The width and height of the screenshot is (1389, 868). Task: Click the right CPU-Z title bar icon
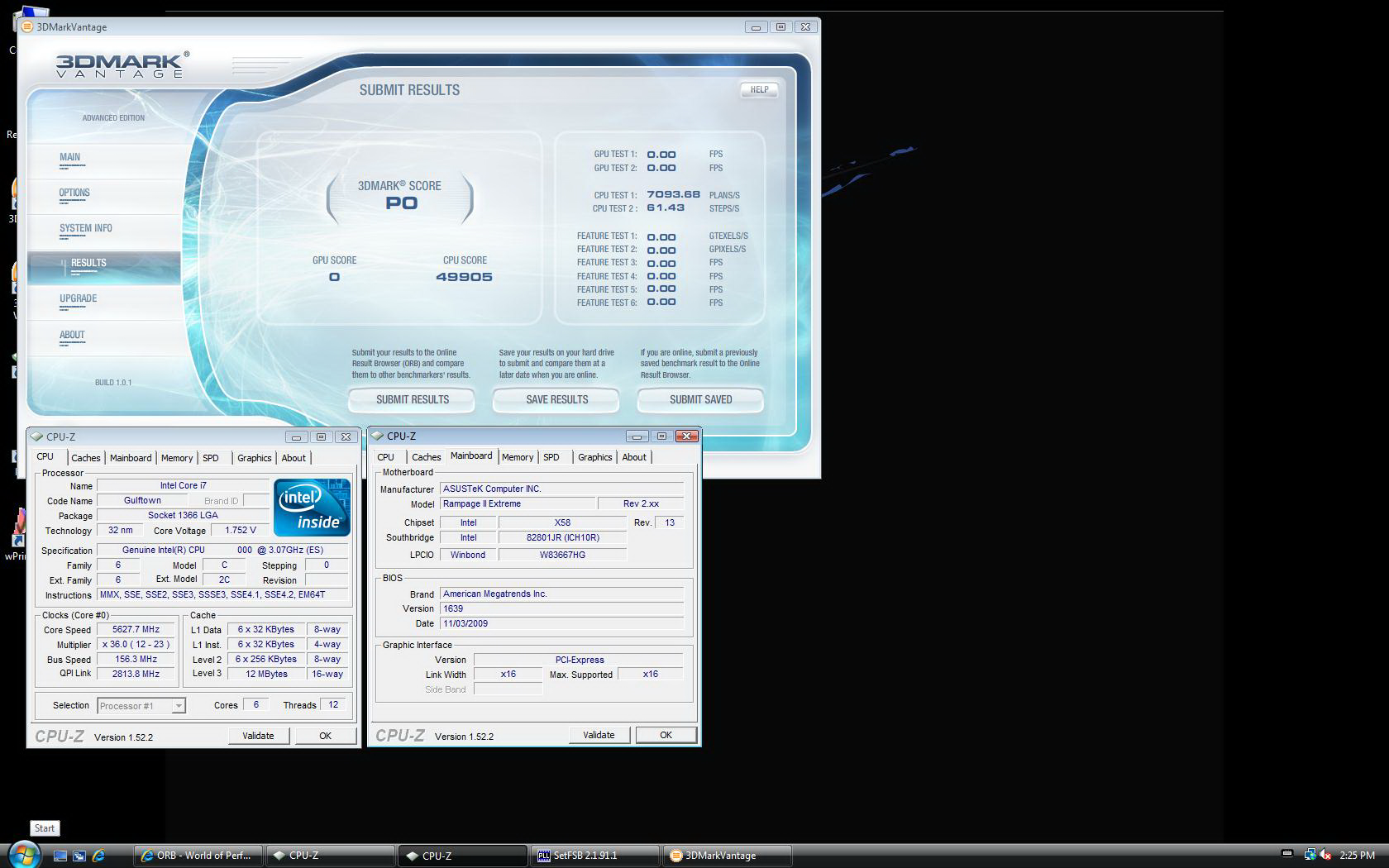click(x=378, y=436)
